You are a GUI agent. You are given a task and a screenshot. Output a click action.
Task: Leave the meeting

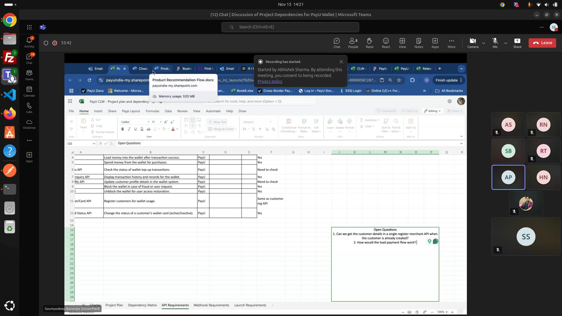coord(542,43)
